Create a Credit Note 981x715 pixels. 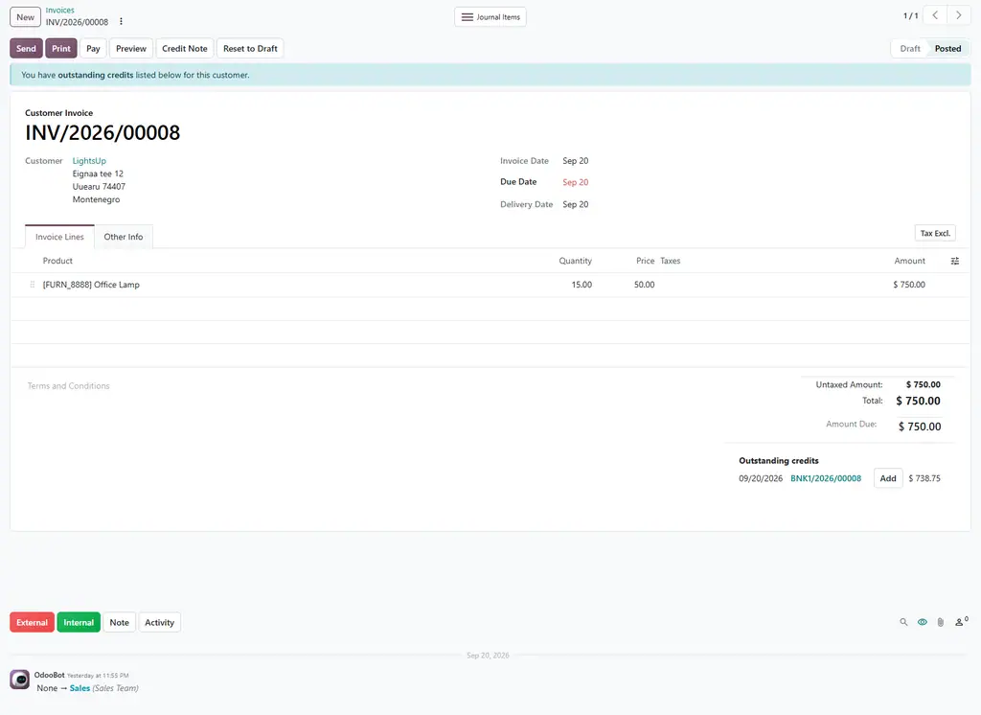(185, 48)
